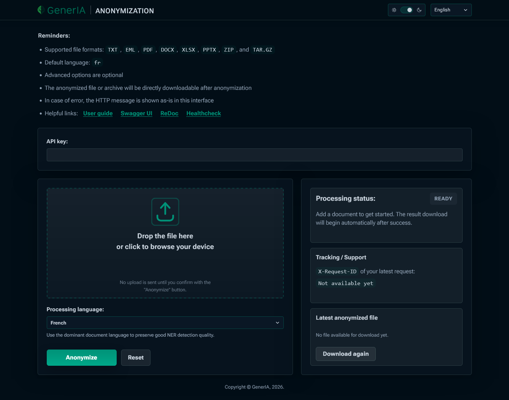Click the EML format tag

point(130,50)
